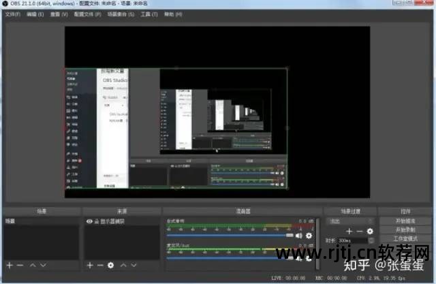This screenshot has height=284, width=436.
Task: Remove selected source with minus icon
Action: point(100,266)
